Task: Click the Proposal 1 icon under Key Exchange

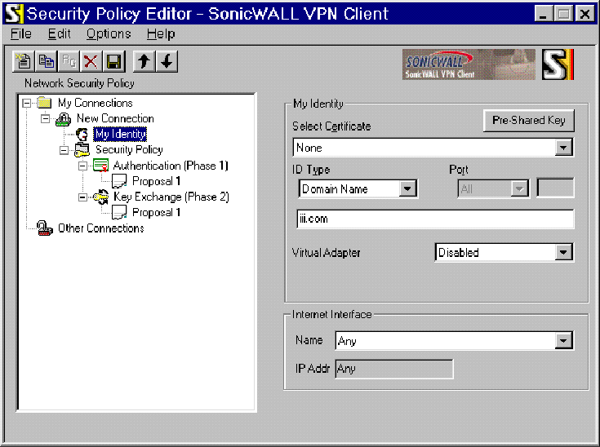Action: click(119, 213)
